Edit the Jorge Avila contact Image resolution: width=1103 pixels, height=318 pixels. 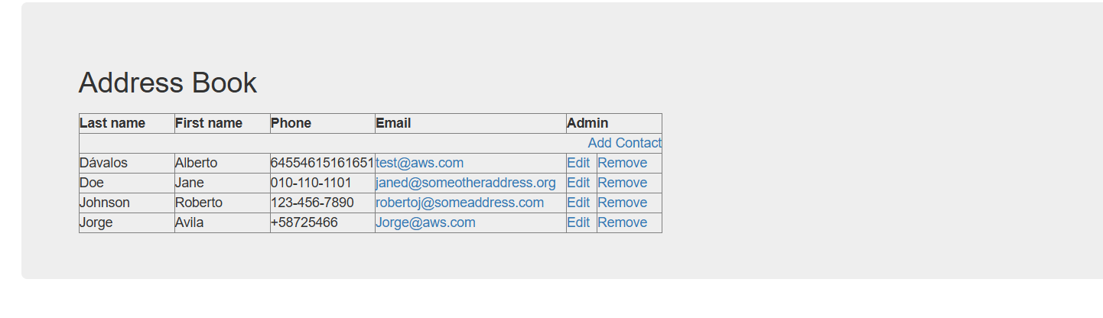[578, 222]
